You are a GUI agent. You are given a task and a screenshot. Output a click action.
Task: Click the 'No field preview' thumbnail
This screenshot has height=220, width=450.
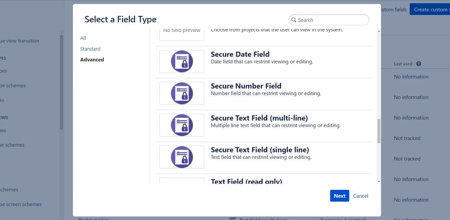click(x=182, y=35)
